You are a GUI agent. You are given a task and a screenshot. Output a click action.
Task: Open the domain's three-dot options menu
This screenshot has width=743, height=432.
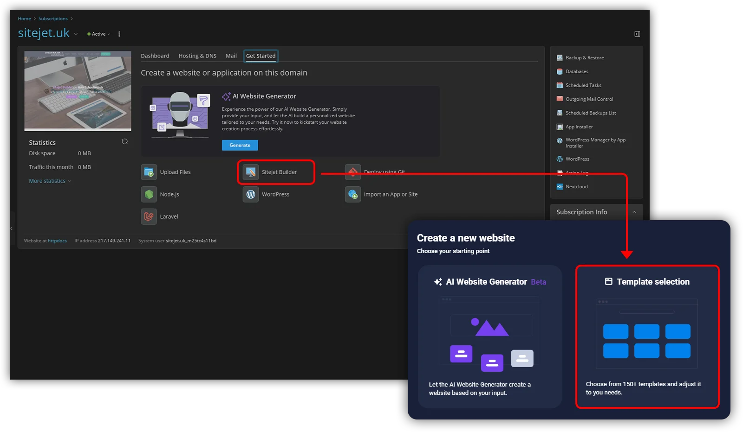(x=119, y=34)
